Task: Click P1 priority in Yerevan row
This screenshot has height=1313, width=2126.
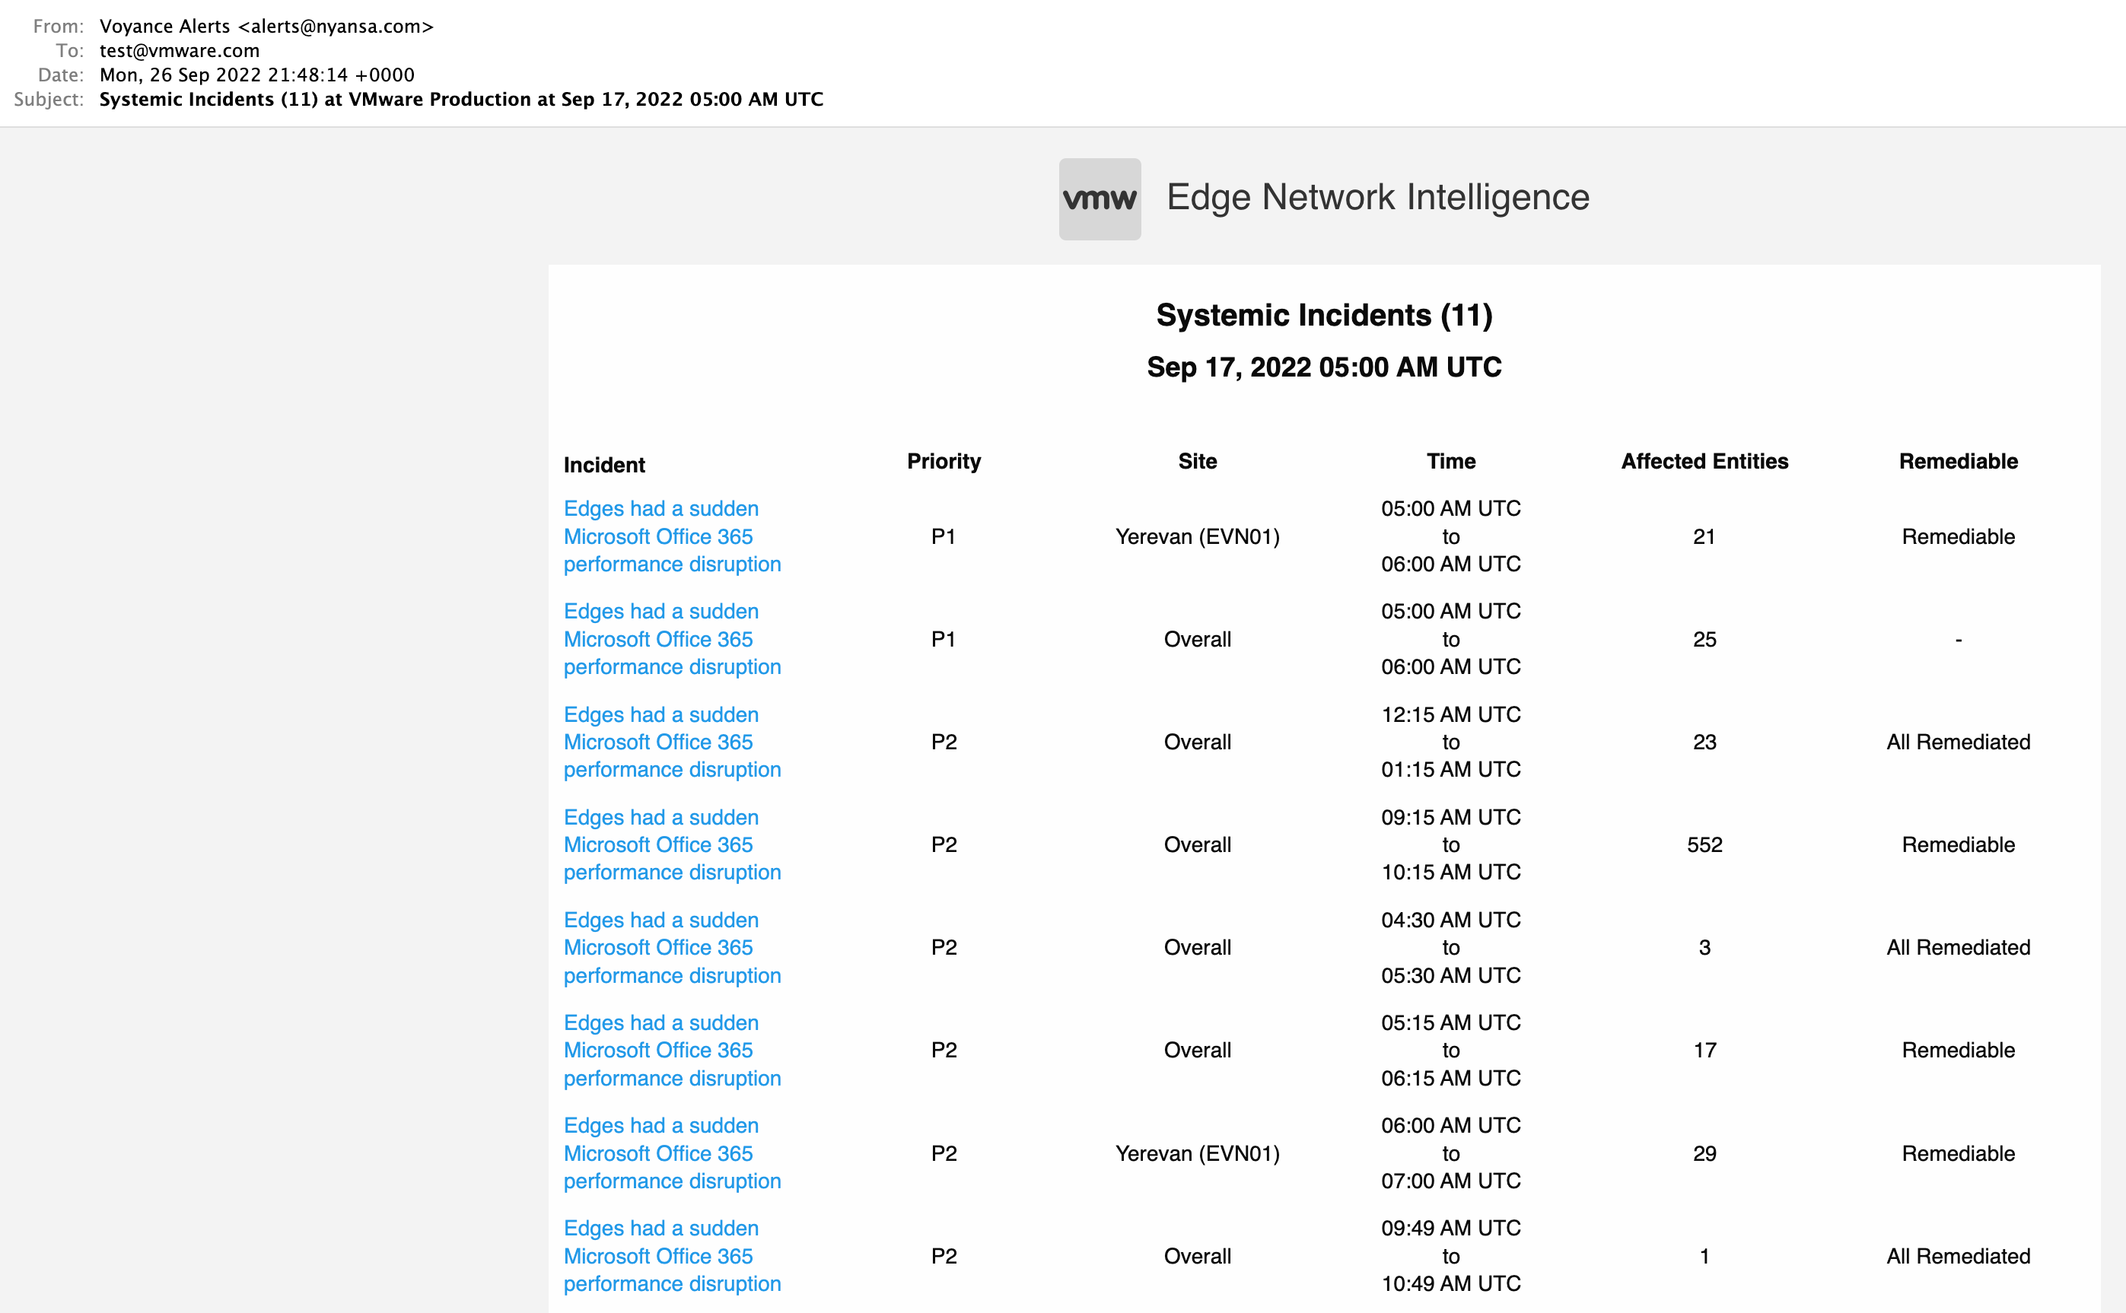Action: (944, 536)
